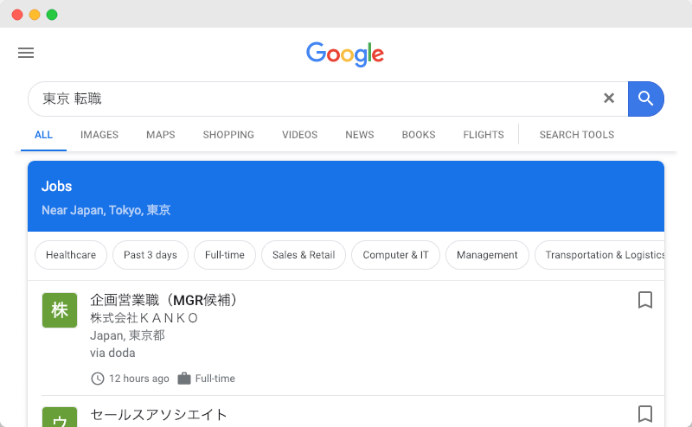
Task: Switch to the IMAGES tab
Action: 99,135
